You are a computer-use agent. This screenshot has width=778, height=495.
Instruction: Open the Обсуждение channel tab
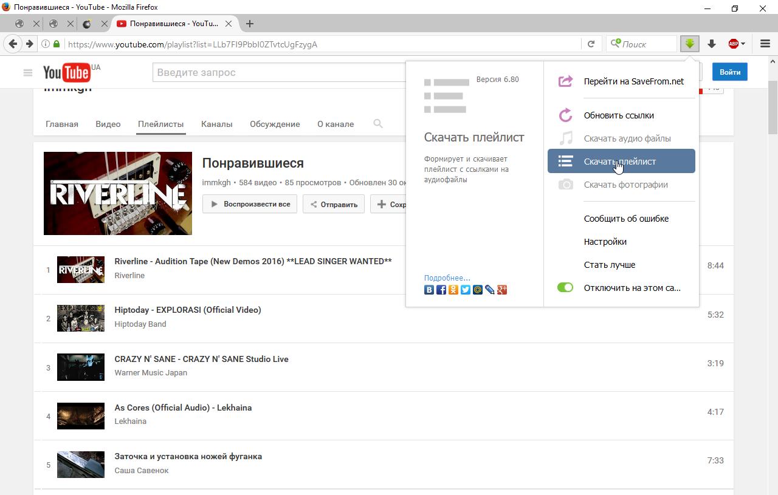[275, 124]
